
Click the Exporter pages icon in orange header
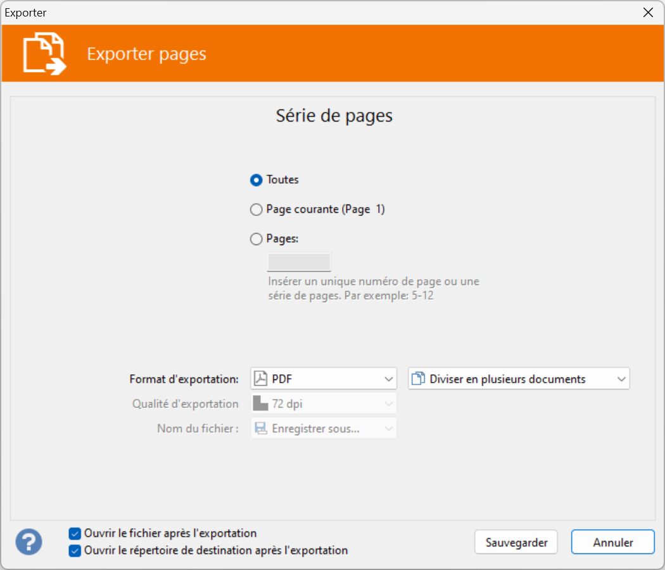[44, 54]
